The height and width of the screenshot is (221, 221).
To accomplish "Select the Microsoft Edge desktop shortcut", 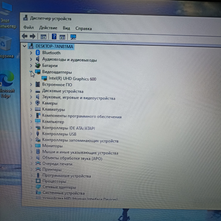I will point(7,84).
